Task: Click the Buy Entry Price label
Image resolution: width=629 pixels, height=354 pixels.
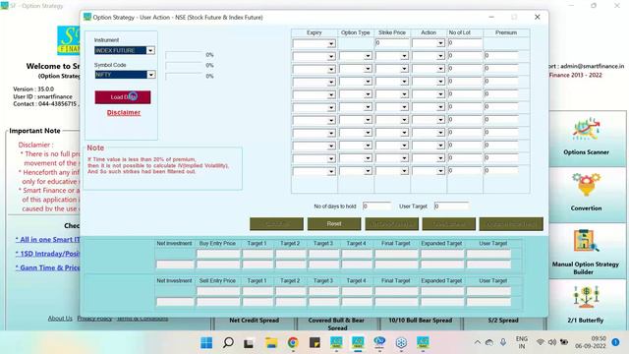Action: coord(218,244)
